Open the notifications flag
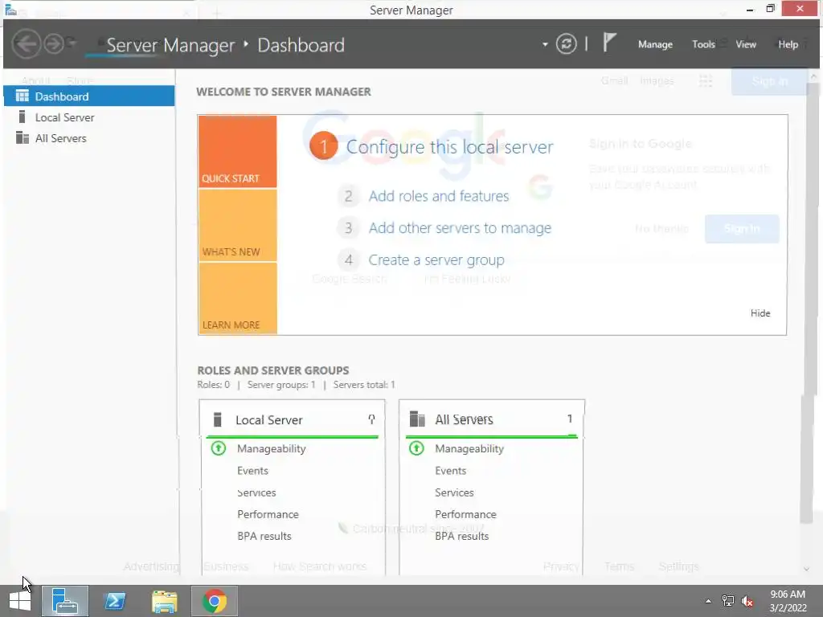823x617 pixels. 609,43
